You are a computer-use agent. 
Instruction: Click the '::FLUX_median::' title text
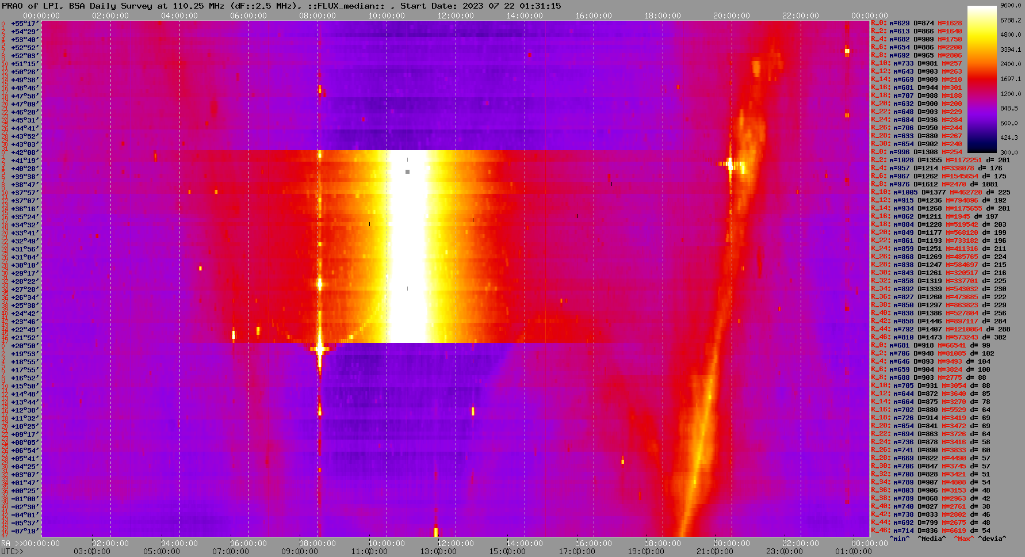346,6
